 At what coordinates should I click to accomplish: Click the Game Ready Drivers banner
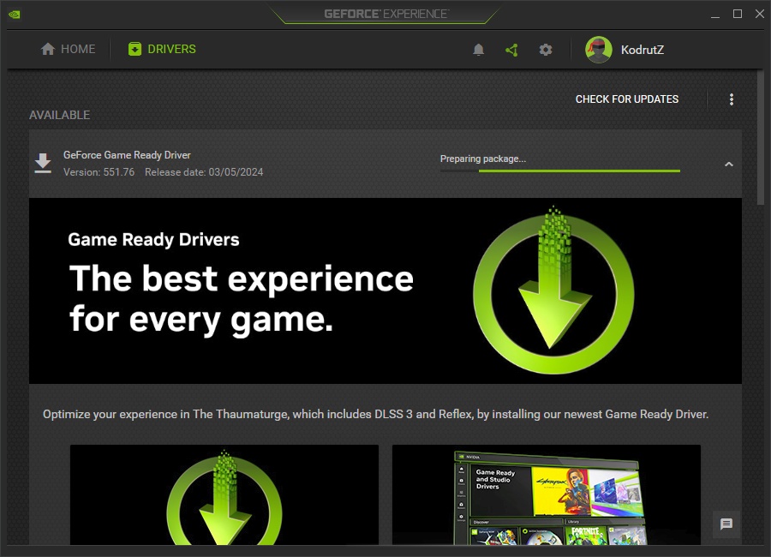[x=385, y=290]
